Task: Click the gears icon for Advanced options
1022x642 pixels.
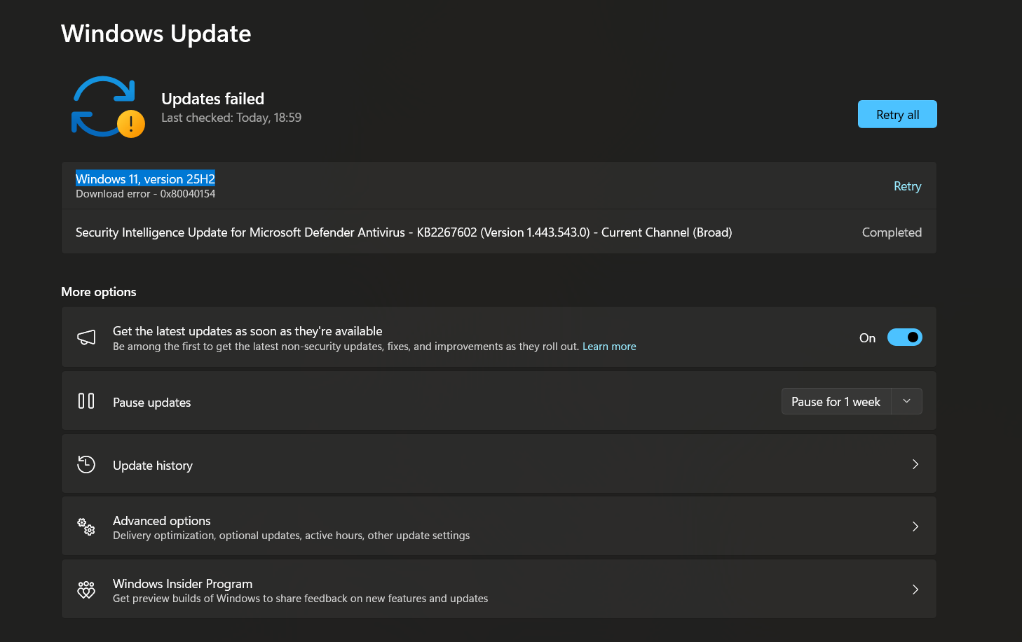Action: (86, 526)
